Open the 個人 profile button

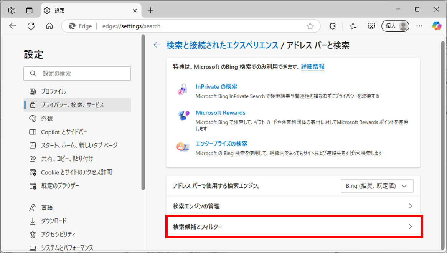[396, 26]
